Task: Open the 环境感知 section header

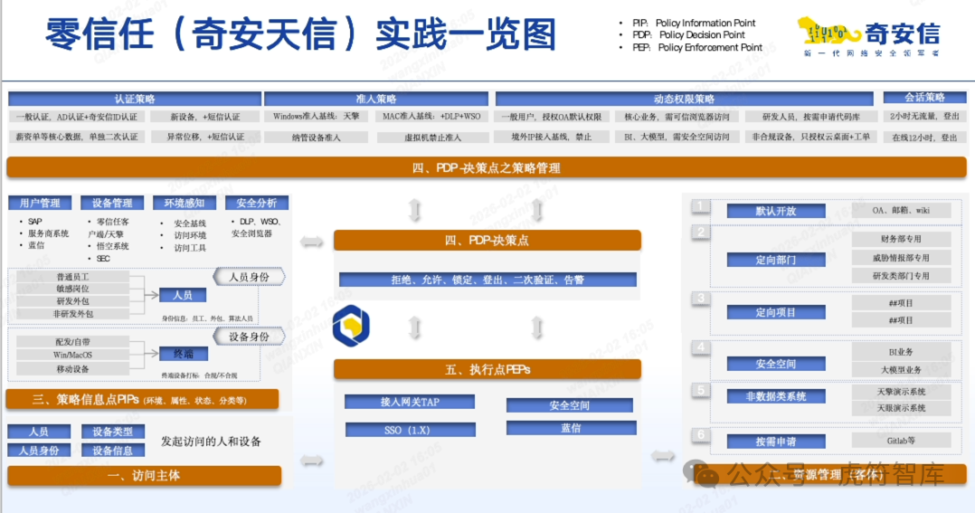Action: (x=184, y=204)
